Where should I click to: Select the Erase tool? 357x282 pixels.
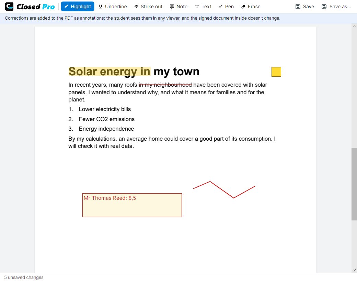coord(251,7)
